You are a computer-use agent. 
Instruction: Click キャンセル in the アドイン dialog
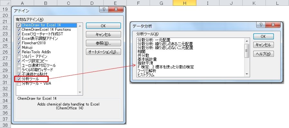103,34
